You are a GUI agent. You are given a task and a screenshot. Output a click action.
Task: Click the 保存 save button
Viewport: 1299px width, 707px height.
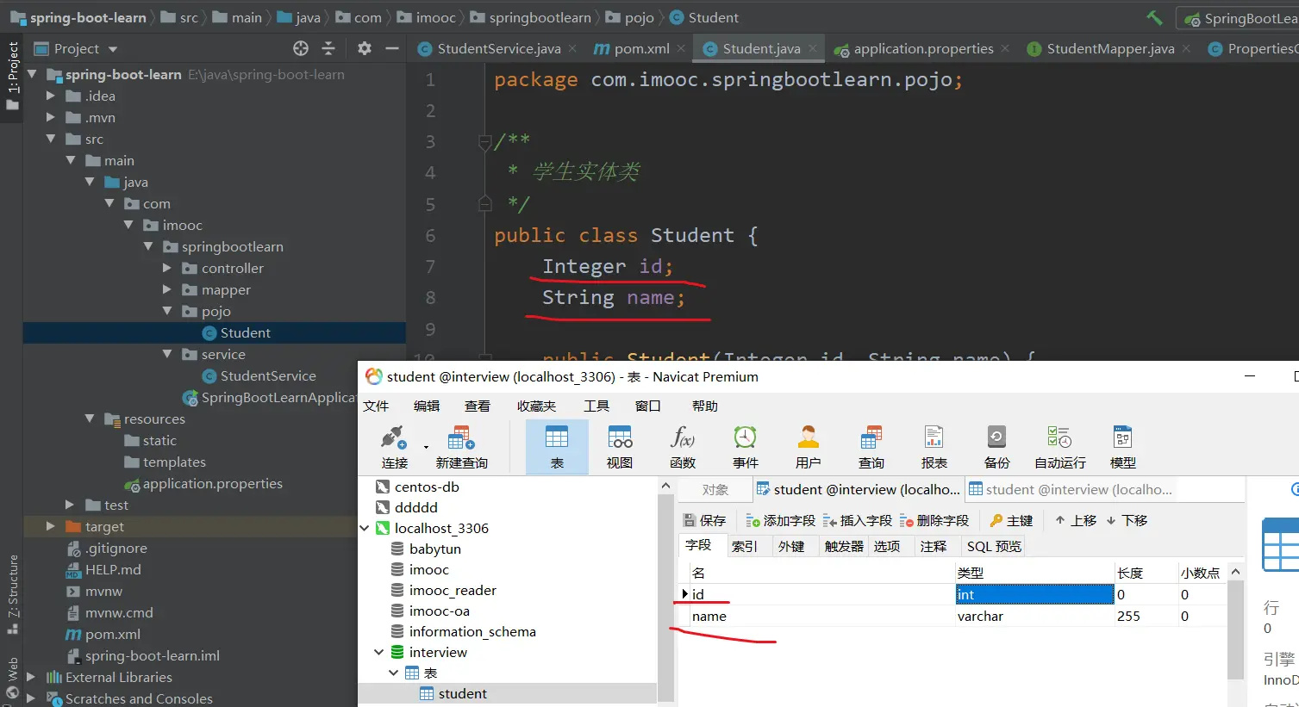point(704,520)
